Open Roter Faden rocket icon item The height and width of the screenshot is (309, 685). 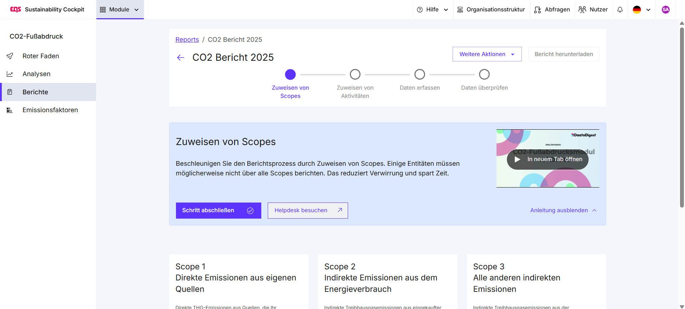10,56
